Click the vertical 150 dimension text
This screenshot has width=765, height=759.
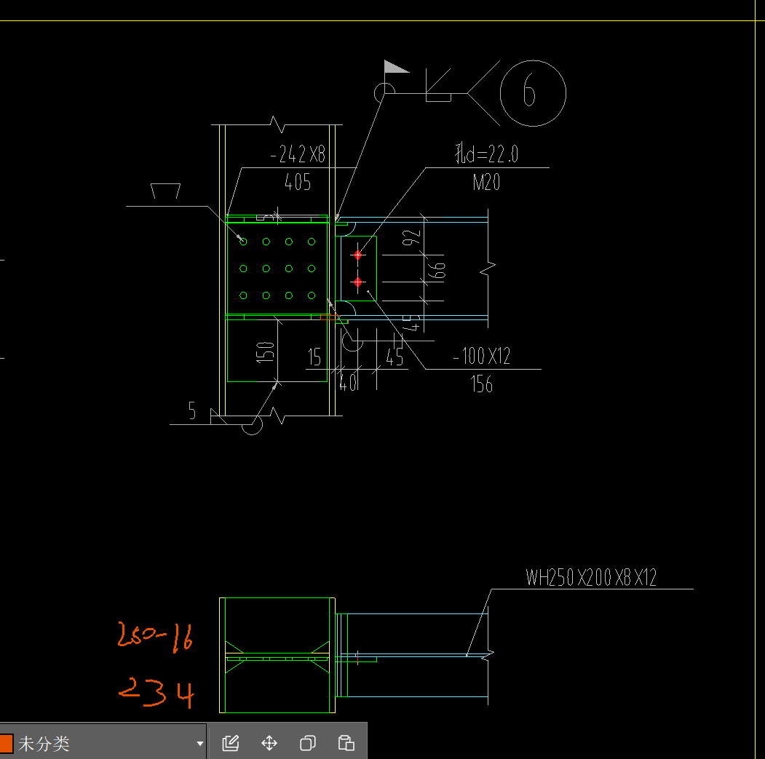pyautogui.click(x=266, y=352)
